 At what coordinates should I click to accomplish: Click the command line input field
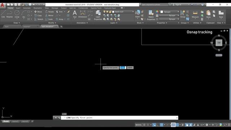point(119,118)
